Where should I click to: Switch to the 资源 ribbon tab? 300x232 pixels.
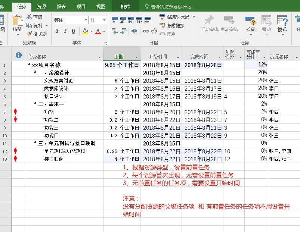tap(41, 7)
